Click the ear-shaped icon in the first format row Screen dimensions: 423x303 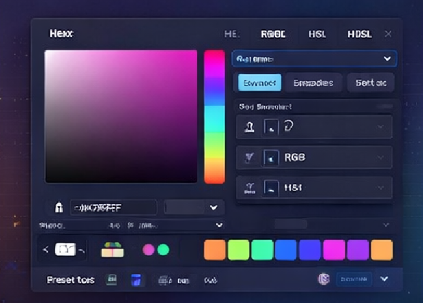tap(288, 126)
